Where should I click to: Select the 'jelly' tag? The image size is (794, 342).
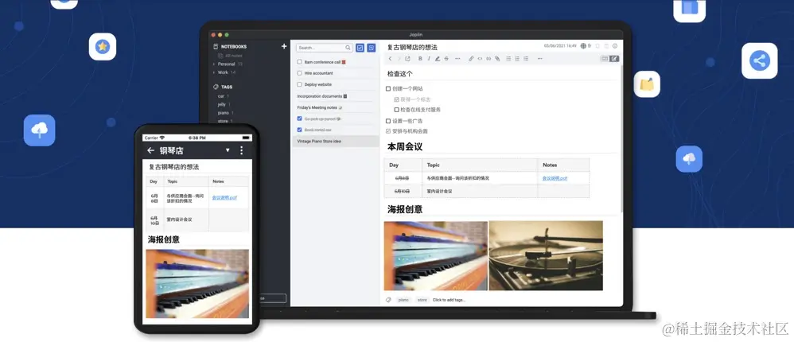(x=222, y=104)
